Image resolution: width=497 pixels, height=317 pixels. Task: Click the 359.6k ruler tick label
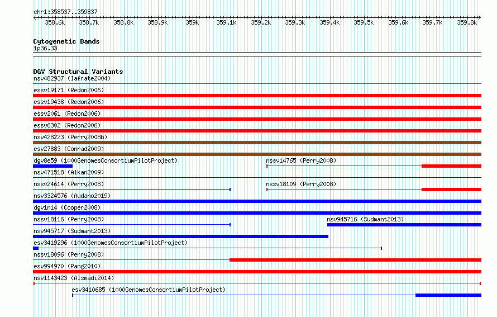click(x=398, y=22)
